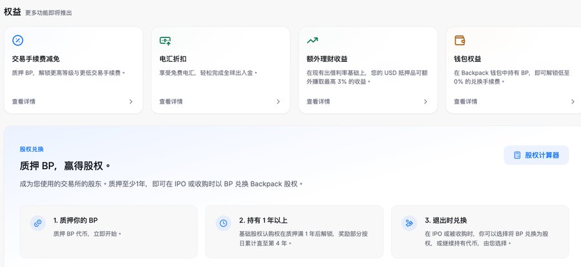Click the cash transfer icon on 电汇折扣 card
This screenshot has height=267, width=581.
pos(165,41)
